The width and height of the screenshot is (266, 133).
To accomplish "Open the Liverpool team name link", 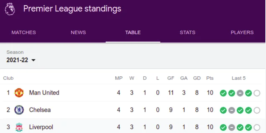I will (41, 127).
